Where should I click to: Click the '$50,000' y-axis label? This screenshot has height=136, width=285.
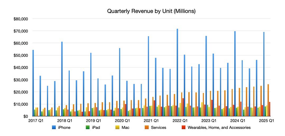[x=20, y=55]
